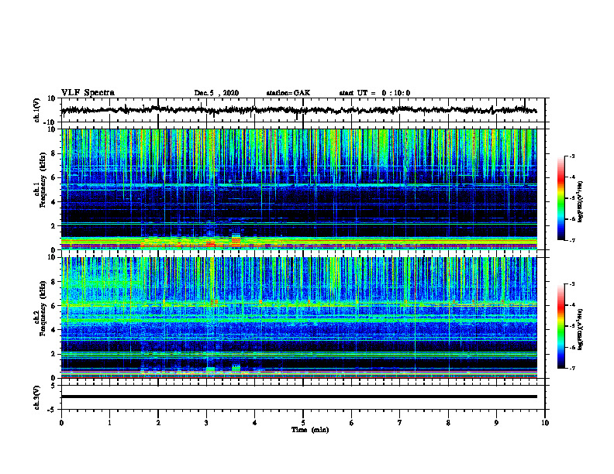614x474 pixels.
Task: Click the "-3" label on lower colorbar
Action: (x=572, y=284)
